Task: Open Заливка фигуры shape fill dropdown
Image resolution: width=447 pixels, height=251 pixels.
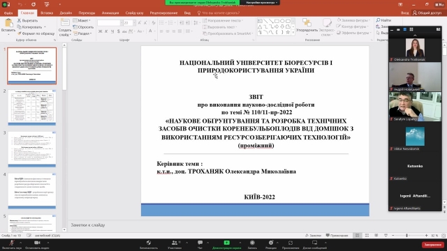Action: [x=353, y=20]
